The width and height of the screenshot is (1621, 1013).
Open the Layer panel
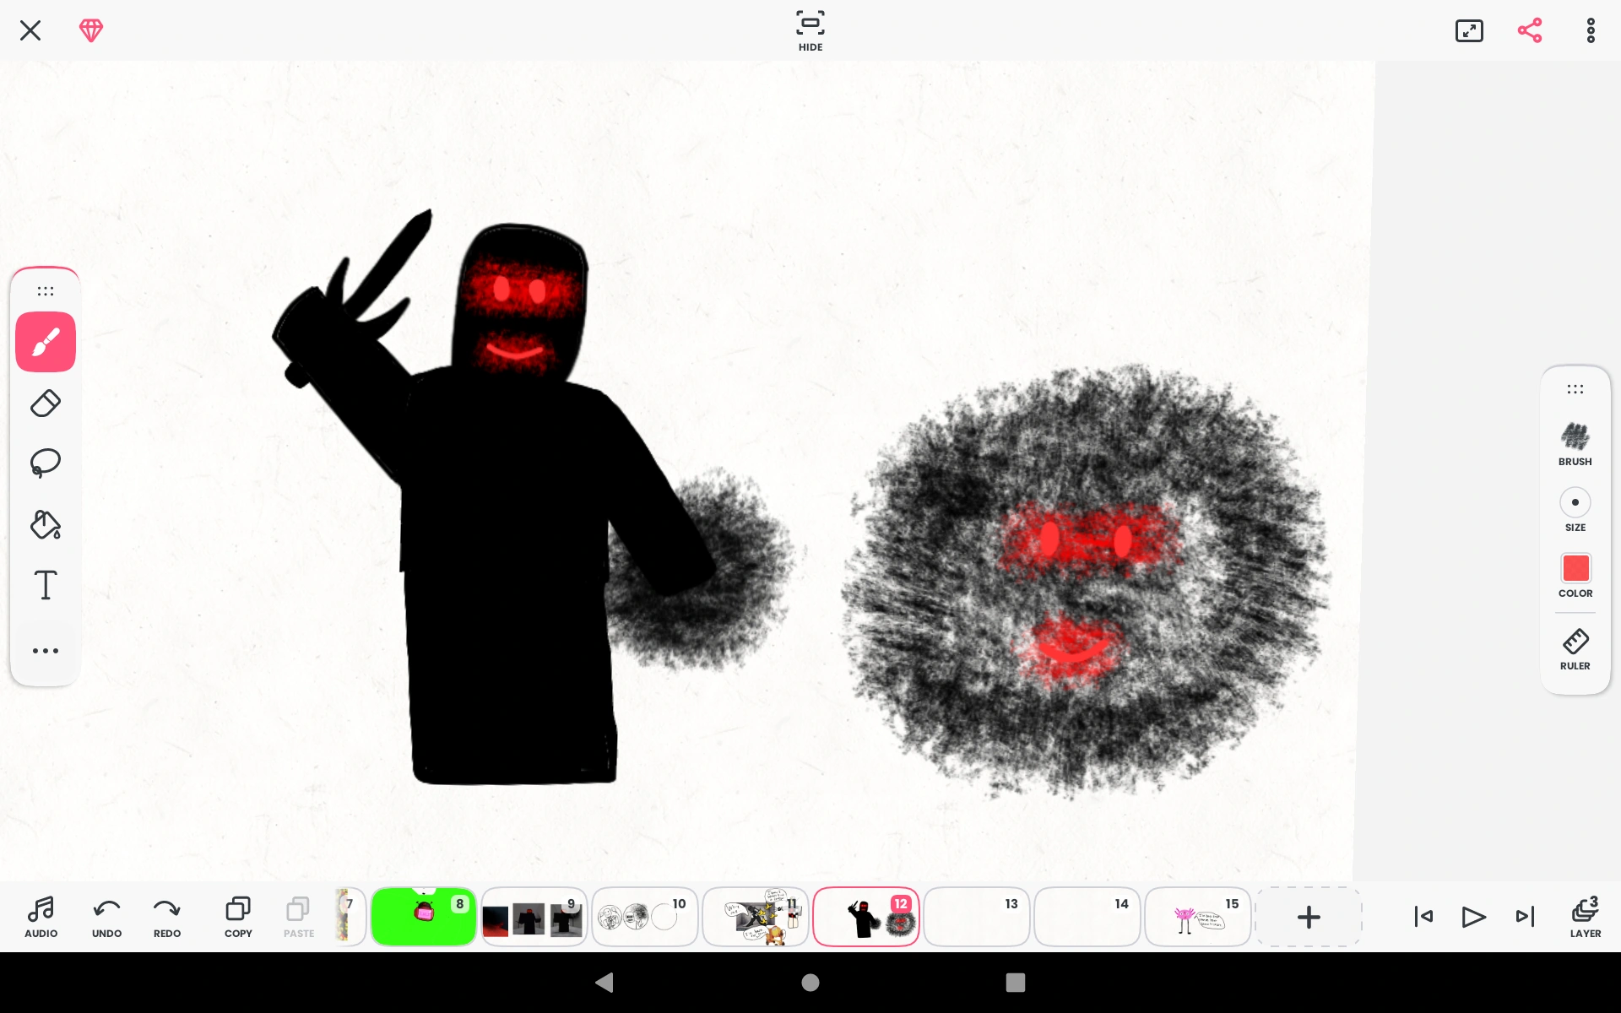(x=1585, y=916)
